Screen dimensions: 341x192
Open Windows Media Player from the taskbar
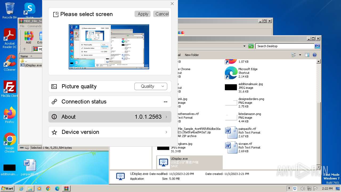click(39, 189)
